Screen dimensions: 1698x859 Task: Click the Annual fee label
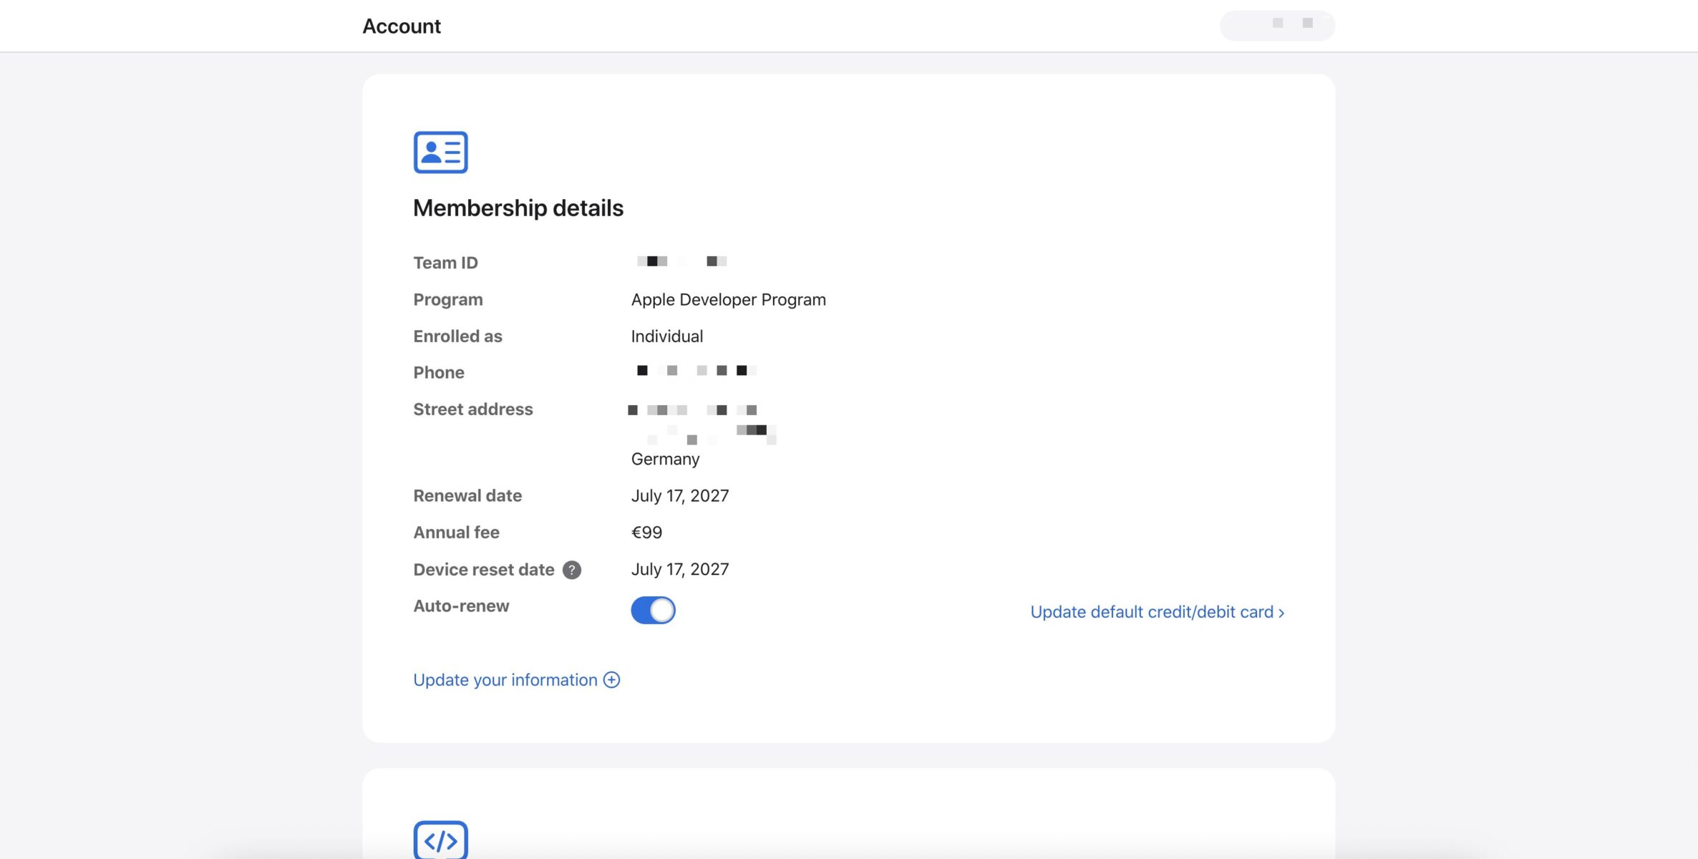[x=456, y=533]
